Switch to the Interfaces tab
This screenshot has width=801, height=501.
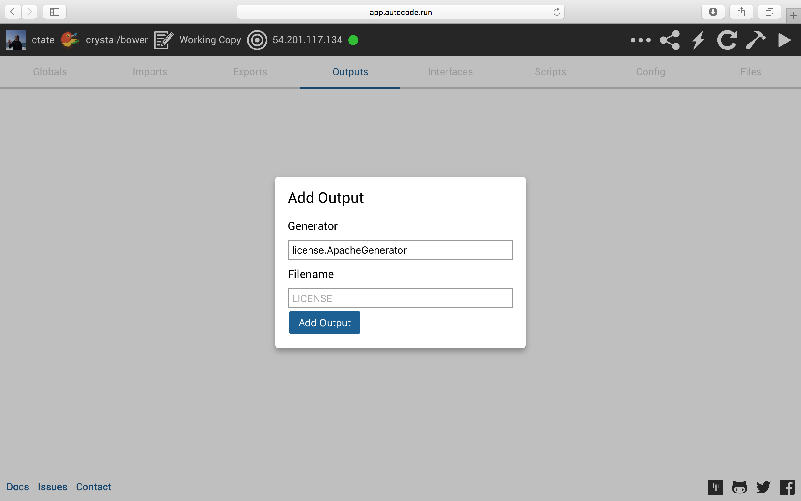point(450,72)
